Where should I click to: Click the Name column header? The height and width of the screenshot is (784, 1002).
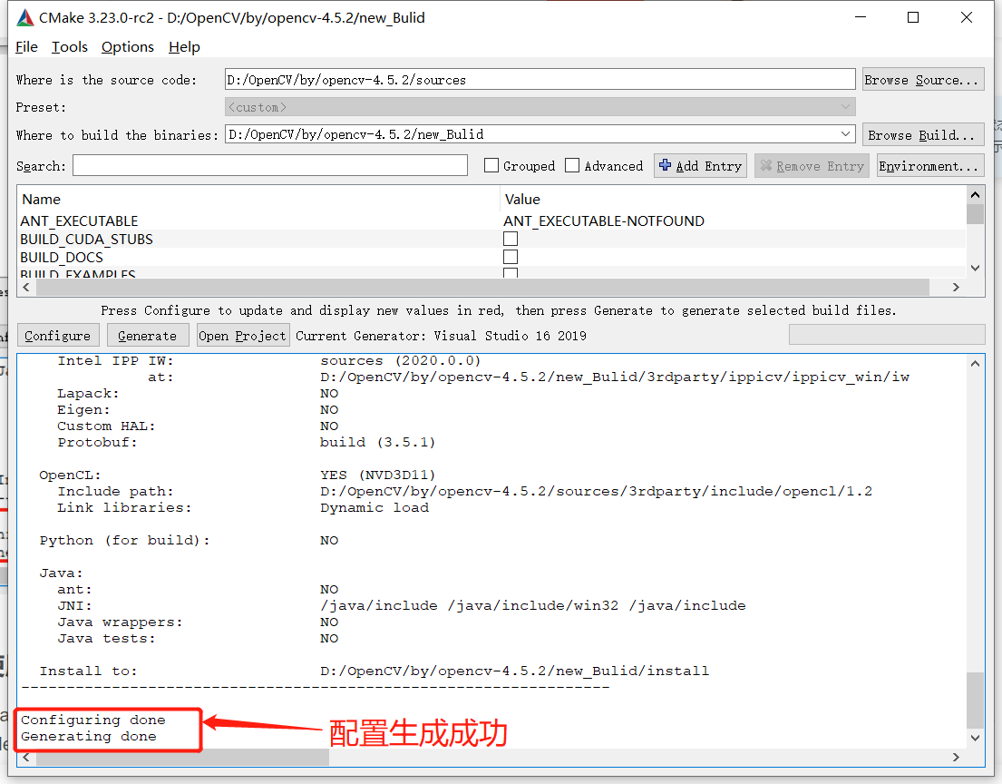tap(258, 199)
